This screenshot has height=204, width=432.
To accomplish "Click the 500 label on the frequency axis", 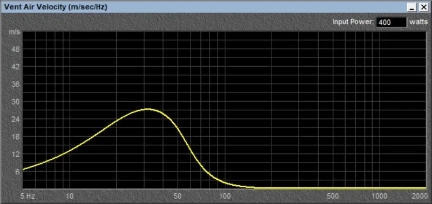I will 333,196.
